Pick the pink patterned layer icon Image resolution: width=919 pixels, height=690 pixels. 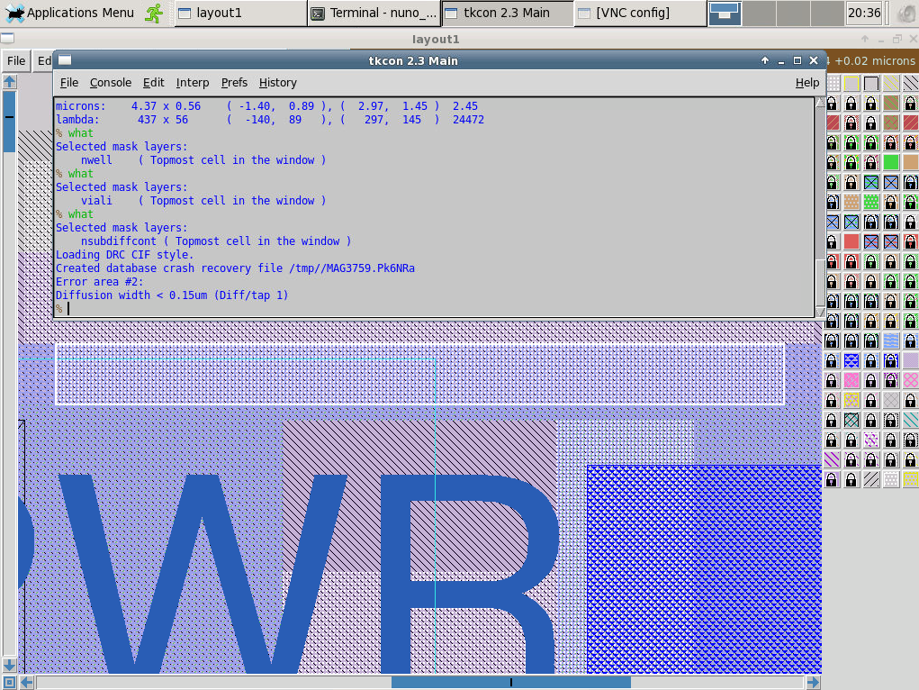[x=851, y=381]
